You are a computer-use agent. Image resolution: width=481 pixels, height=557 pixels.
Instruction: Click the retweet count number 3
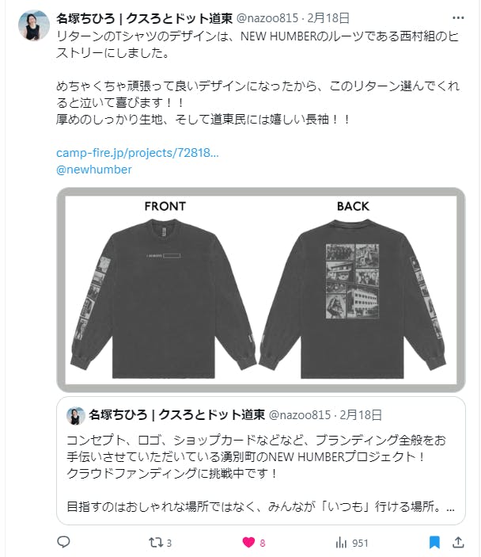[x=169, y=544]
